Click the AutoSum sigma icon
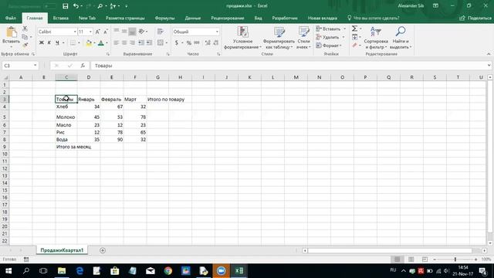Viewport: 494px width, 278px height. [354, 29]
